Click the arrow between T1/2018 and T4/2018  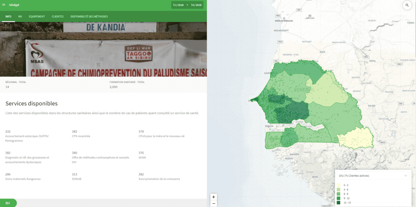point(187,5)
